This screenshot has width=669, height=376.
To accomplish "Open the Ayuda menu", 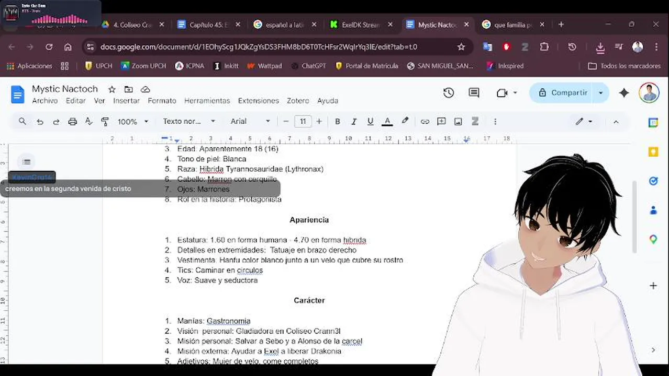I will pos(328,101).
